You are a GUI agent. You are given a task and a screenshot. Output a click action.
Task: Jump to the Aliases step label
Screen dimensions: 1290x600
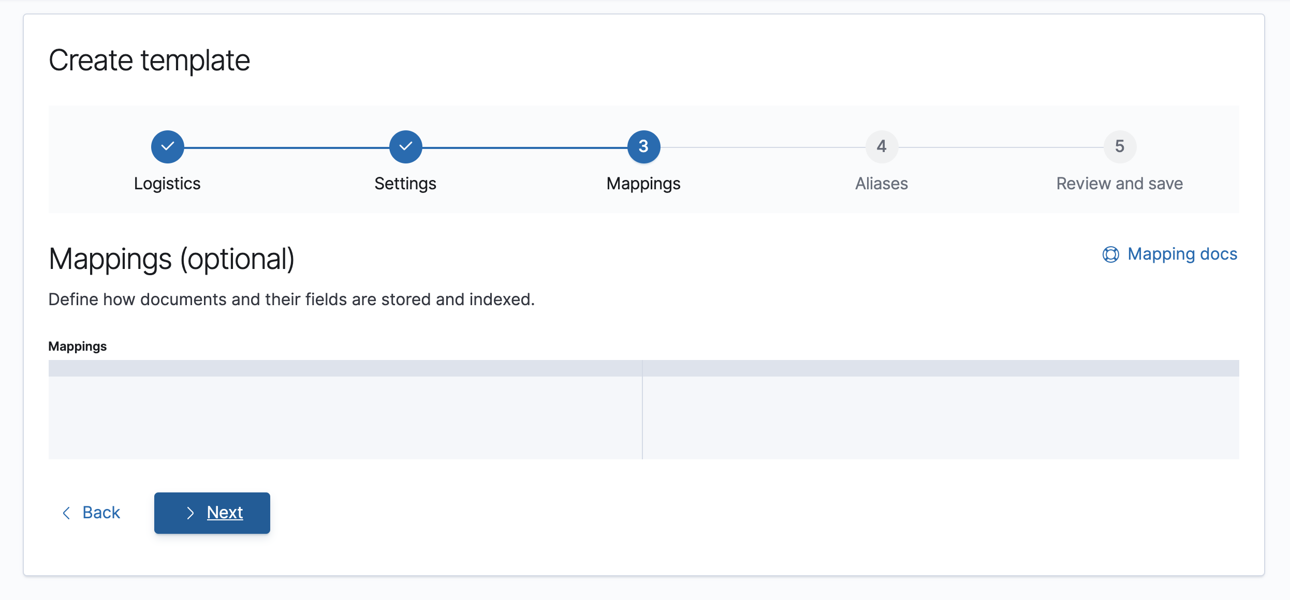[882, 184]
